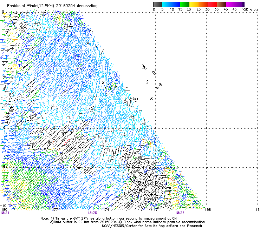The image size is (260, 228).
Task: Click the yellow 20-25 knots color segment
Action: (194, 4)
